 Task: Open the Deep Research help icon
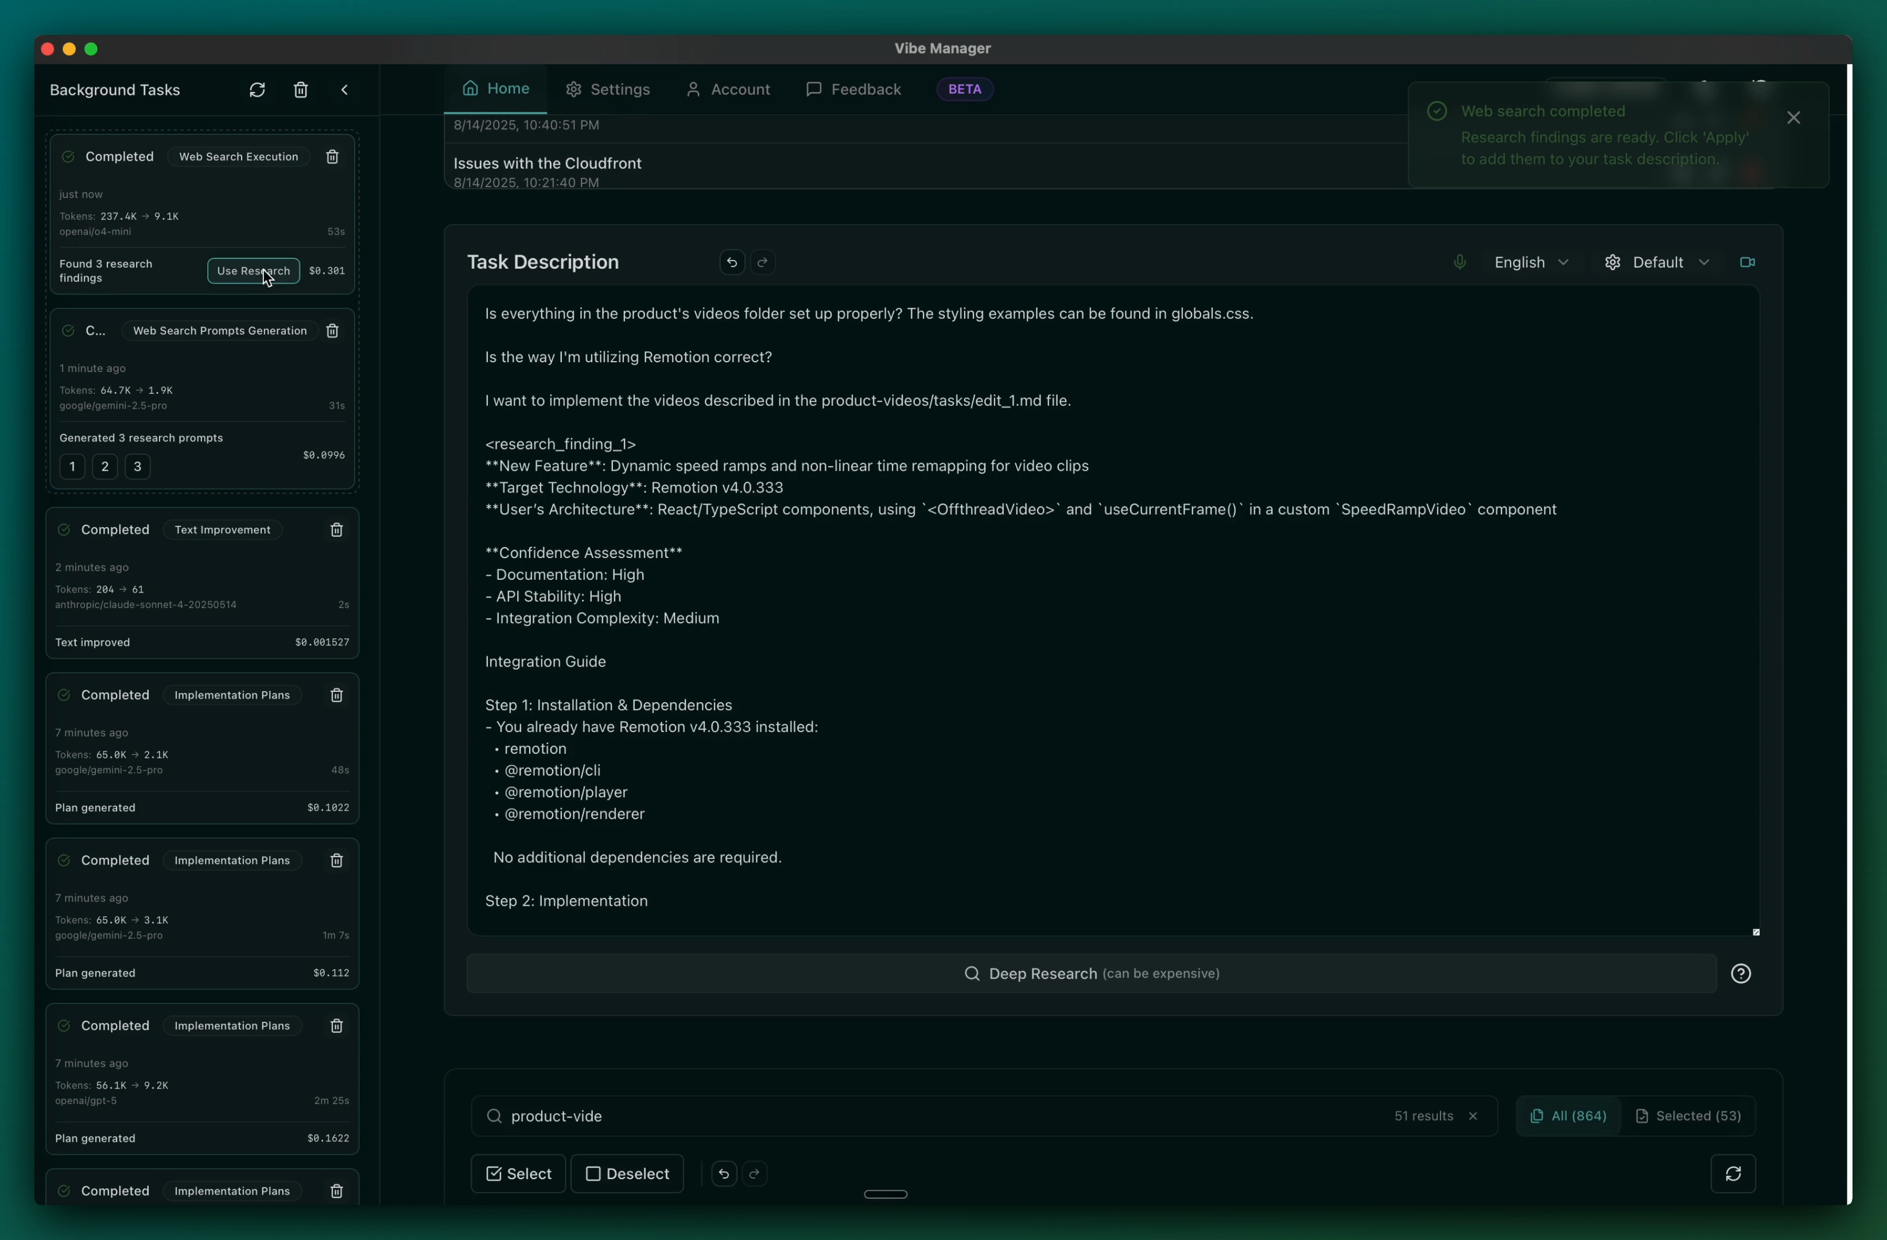click(x=1740, y=973)
